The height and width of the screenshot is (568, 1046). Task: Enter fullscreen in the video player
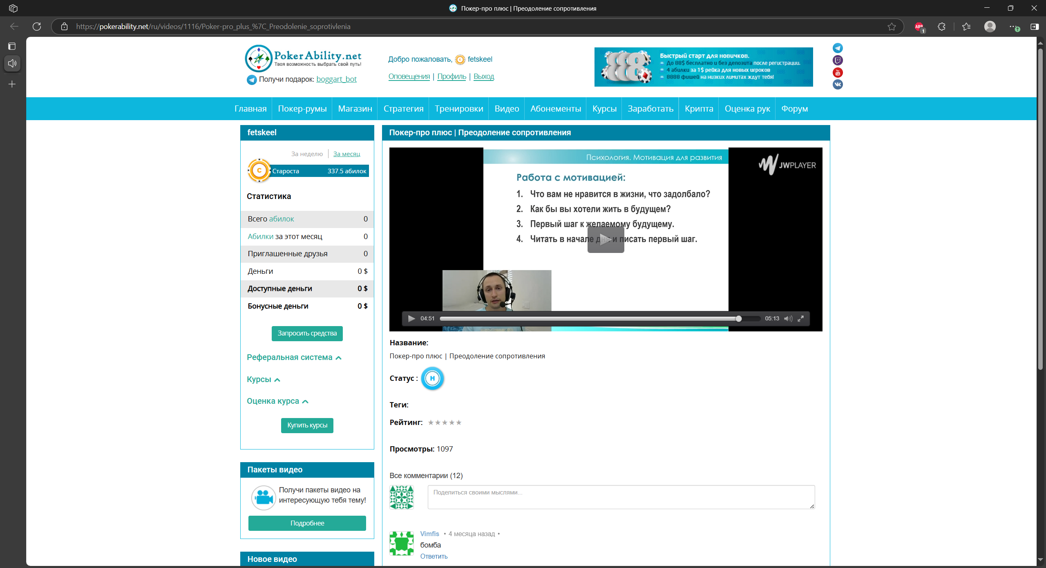point(801,318)
